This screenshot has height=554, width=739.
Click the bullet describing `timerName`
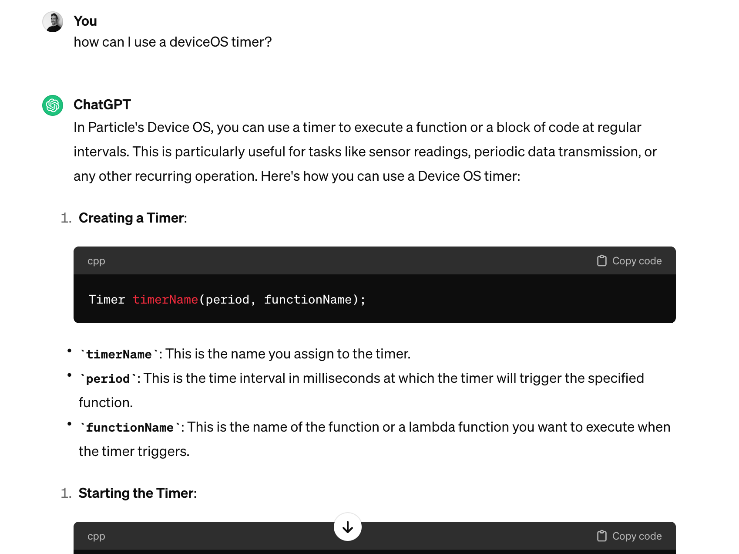point(245,354)
